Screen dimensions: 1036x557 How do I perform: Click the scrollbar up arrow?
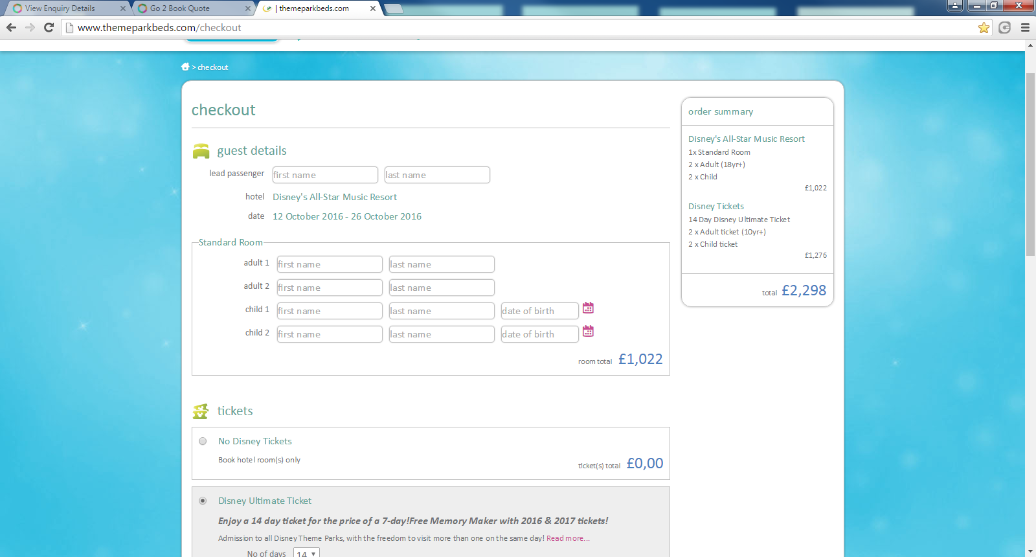coord(1030,45)
